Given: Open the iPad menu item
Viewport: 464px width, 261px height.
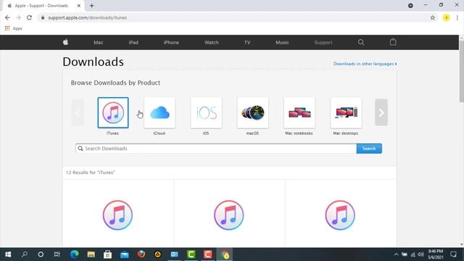Looking at the screenshot, I should tap(133, 43).
